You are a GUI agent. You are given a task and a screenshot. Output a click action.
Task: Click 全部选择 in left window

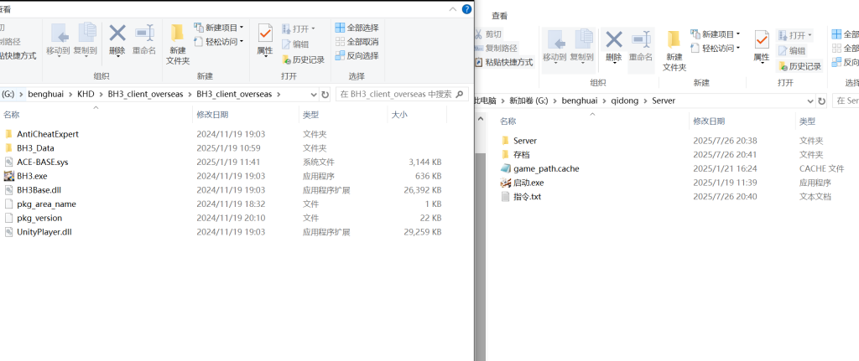(357, 28)
